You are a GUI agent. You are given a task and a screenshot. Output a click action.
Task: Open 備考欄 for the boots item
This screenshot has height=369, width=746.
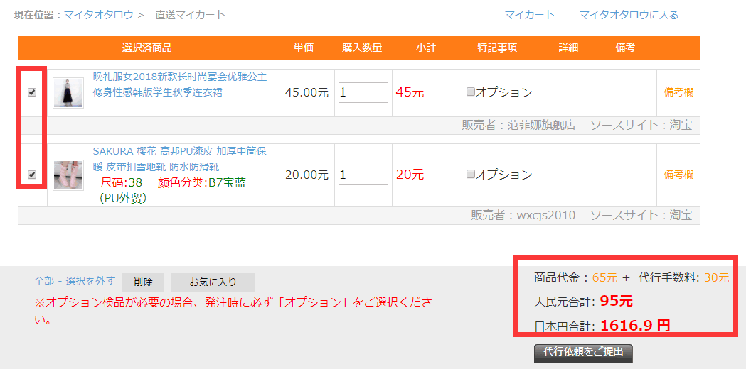[678, 175]
